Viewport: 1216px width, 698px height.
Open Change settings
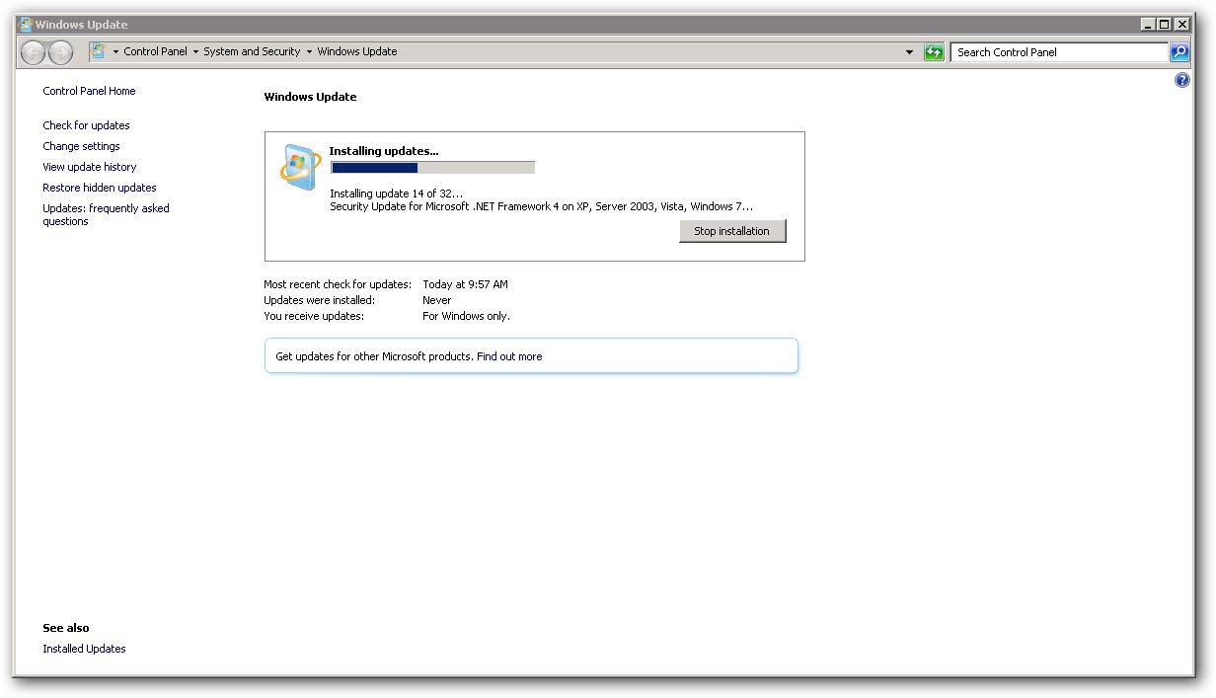(x=81, y=146)
